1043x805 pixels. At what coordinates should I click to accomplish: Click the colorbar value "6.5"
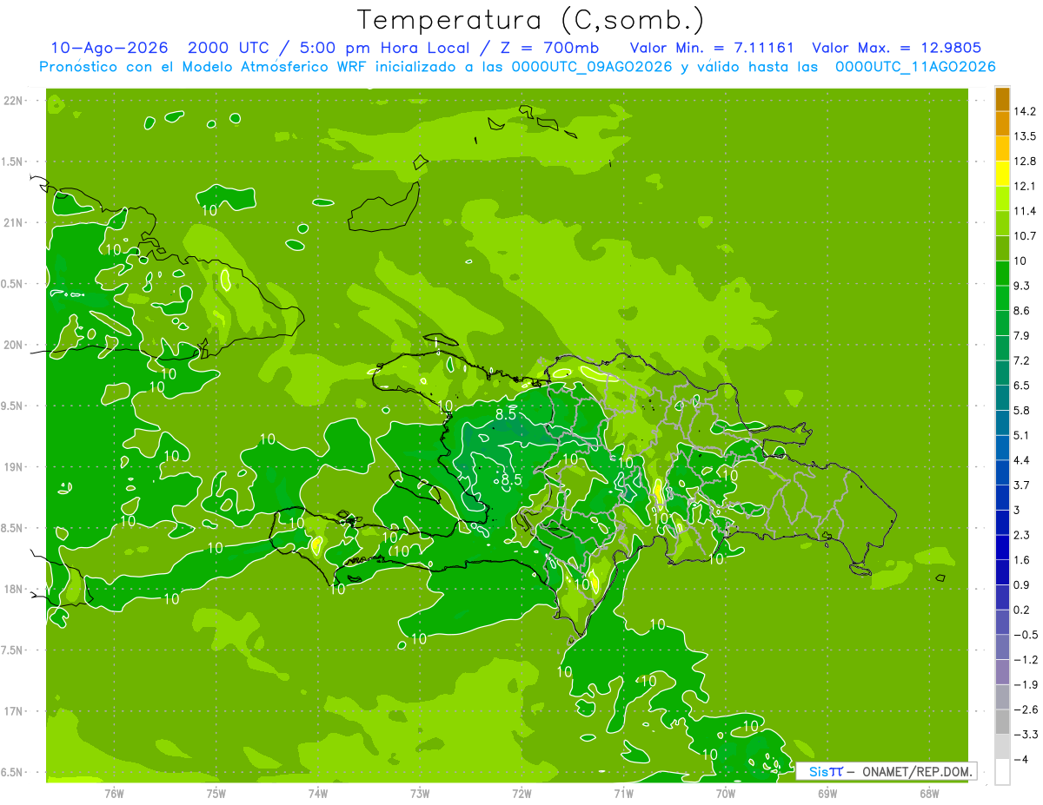[1022, 386]
